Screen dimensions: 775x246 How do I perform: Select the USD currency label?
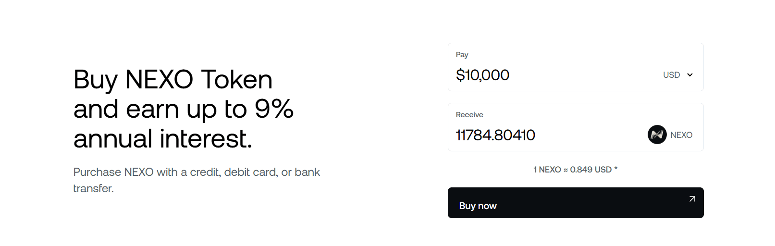tap(671, 75)
